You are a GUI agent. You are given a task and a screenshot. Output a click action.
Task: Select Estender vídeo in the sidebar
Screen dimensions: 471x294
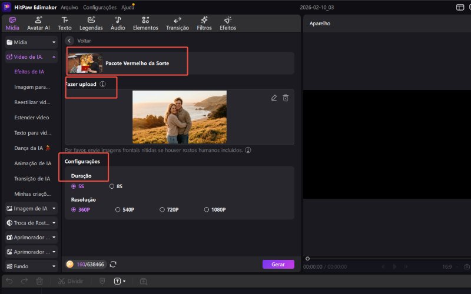pyautogui.click(x=32, y=118)
